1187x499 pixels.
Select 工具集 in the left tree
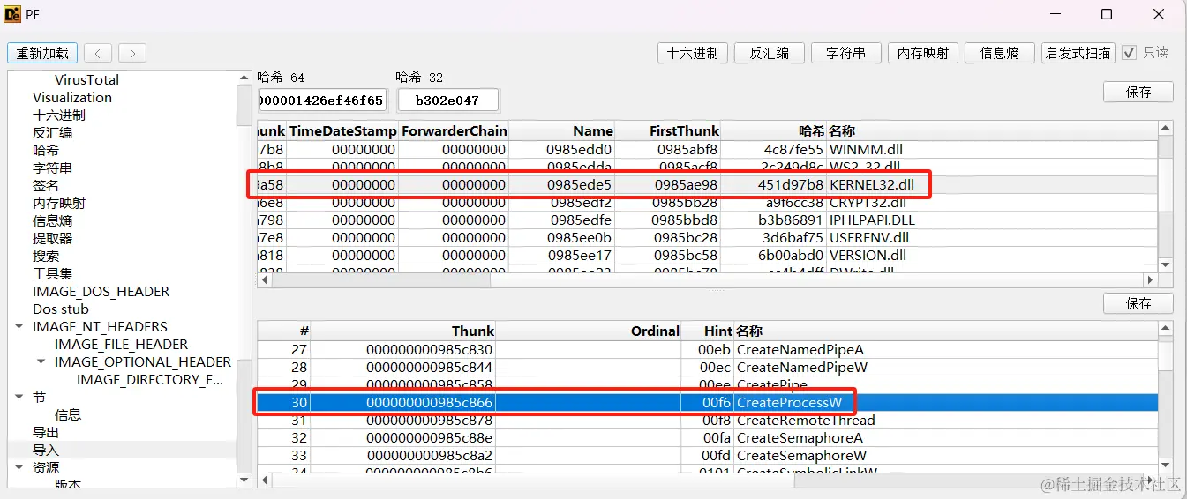(52, 273)
